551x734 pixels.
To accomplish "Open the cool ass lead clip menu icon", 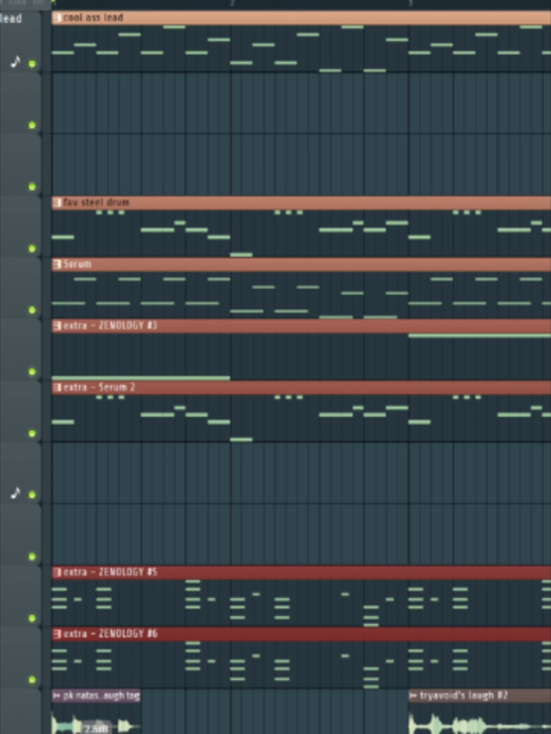I will point(57,18).
